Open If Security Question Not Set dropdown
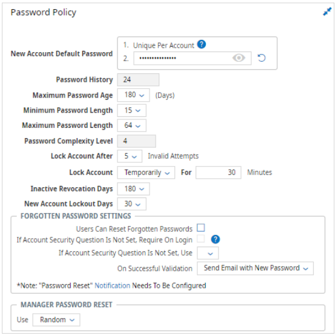 coord(208,253)
